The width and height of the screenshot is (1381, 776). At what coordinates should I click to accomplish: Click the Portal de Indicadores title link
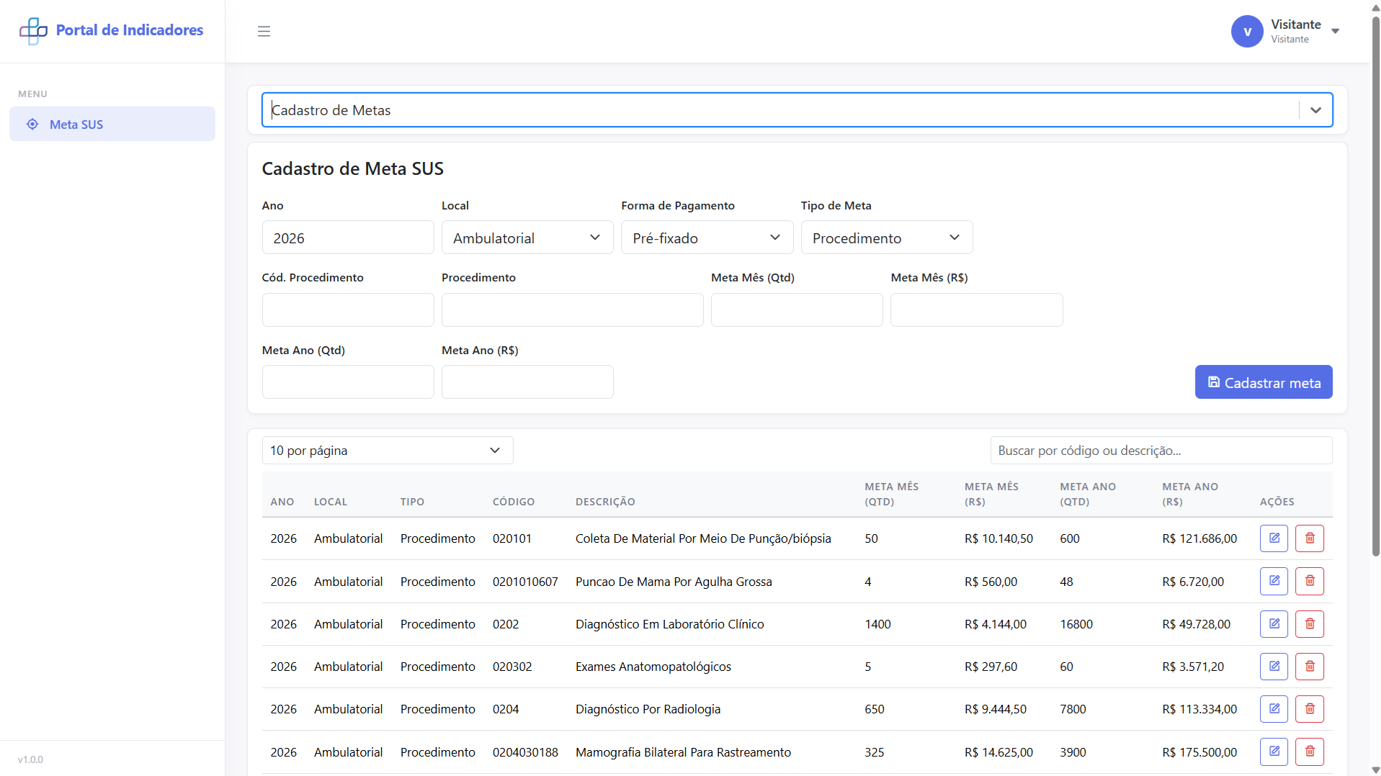130,30
